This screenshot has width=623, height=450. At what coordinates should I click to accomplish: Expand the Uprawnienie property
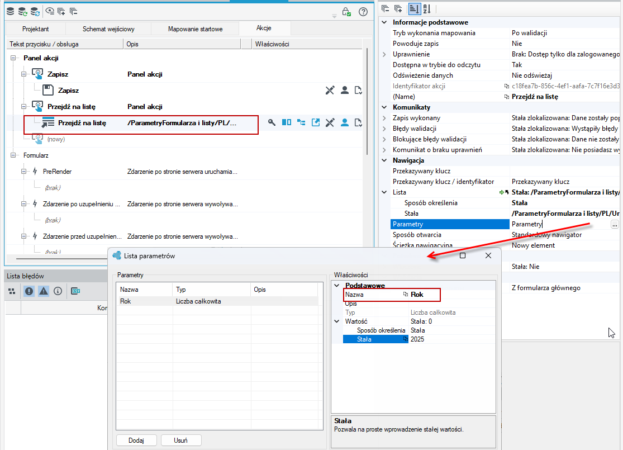pos(384,54)
